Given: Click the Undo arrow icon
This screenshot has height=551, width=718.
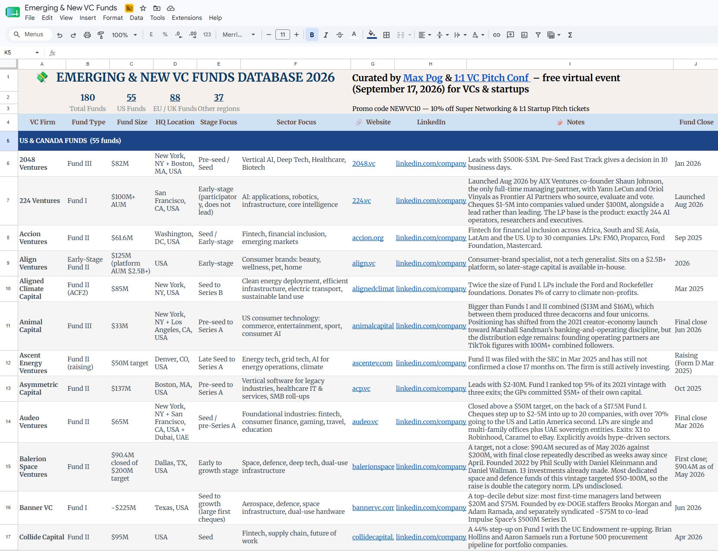Looking at the screenshot, I should pos(60,35).
